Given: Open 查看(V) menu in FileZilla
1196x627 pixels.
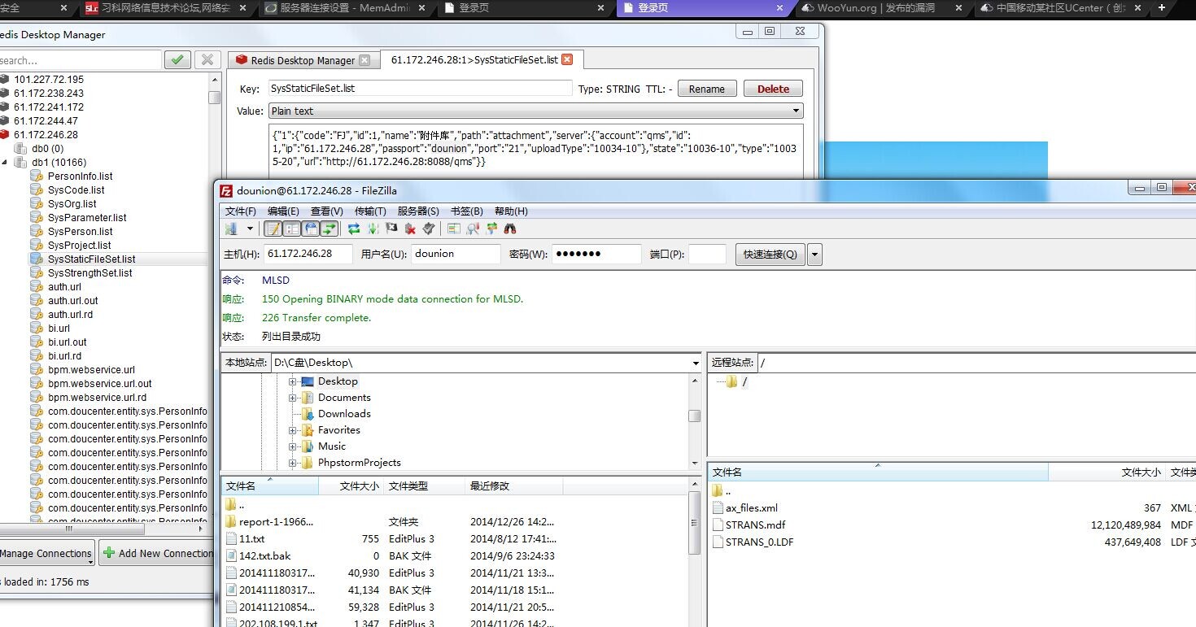Looking at the screenshot, I should click(x=326, y=211).
